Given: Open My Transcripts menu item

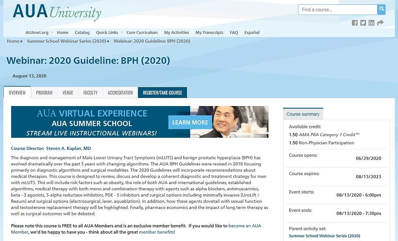Looking at the screenshot, I should [209, 33].
